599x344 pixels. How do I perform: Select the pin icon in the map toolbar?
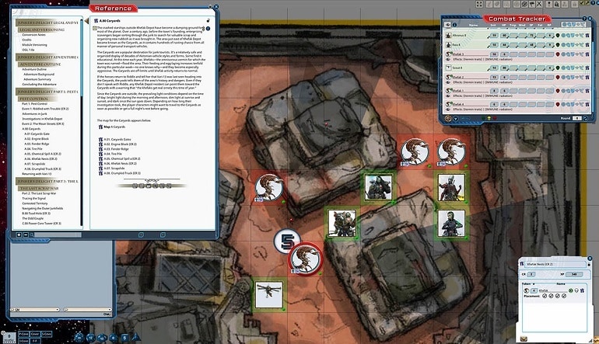549,4
